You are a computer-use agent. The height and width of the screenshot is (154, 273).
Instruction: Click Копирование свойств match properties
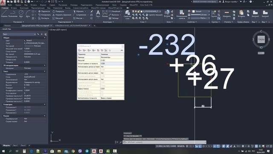(x=182, y=15)
